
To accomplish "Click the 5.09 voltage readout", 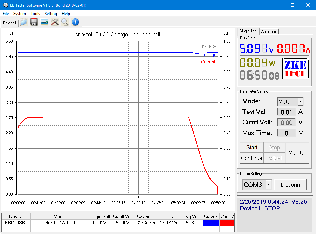I will [256, 48].
